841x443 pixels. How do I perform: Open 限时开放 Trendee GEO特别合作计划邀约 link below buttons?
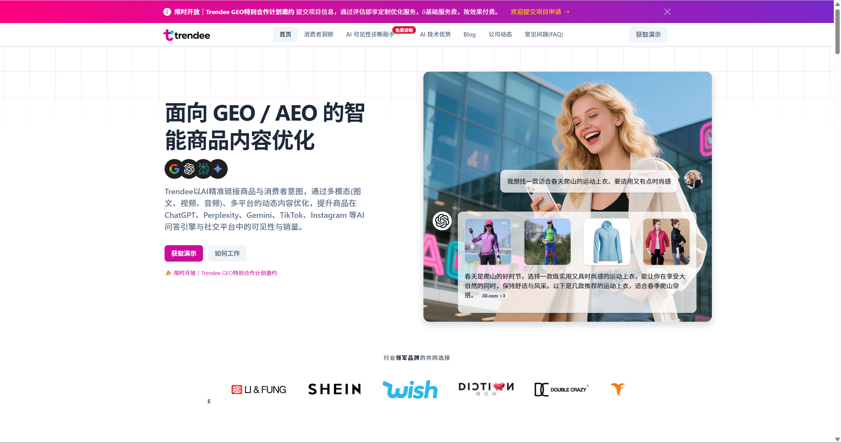[225, 273]
